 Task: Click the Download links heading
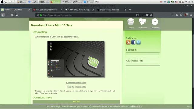click(42, 97)
